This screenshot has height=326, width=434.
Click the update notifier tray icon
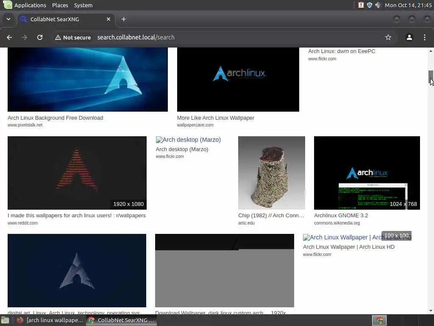pyautogui.click(x=361, y=5)
